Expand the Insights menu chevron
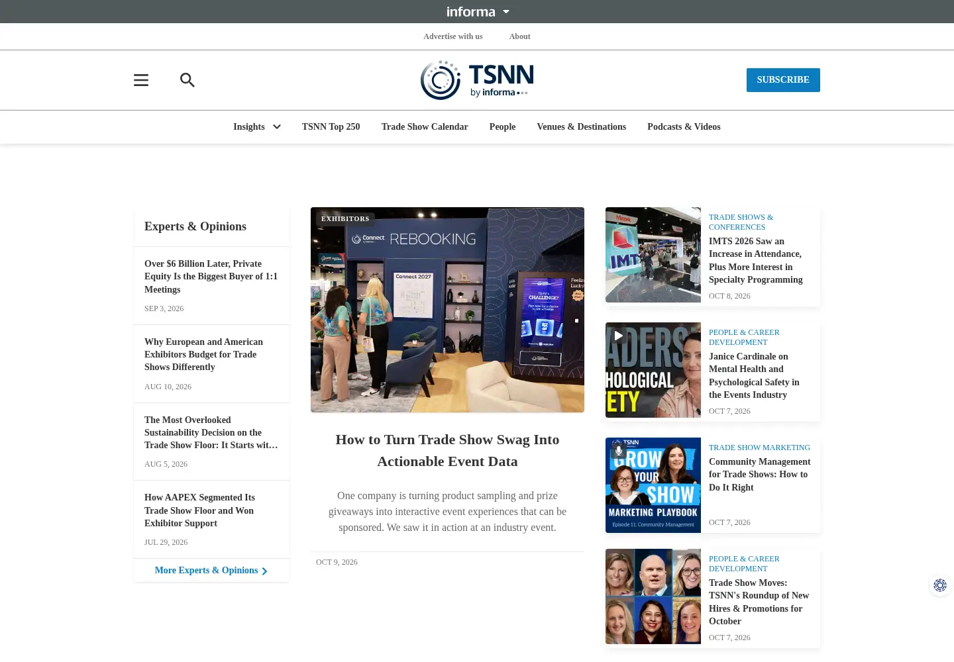Image resolution: width=954 pixels, height=662 pixels. [277, 127]
